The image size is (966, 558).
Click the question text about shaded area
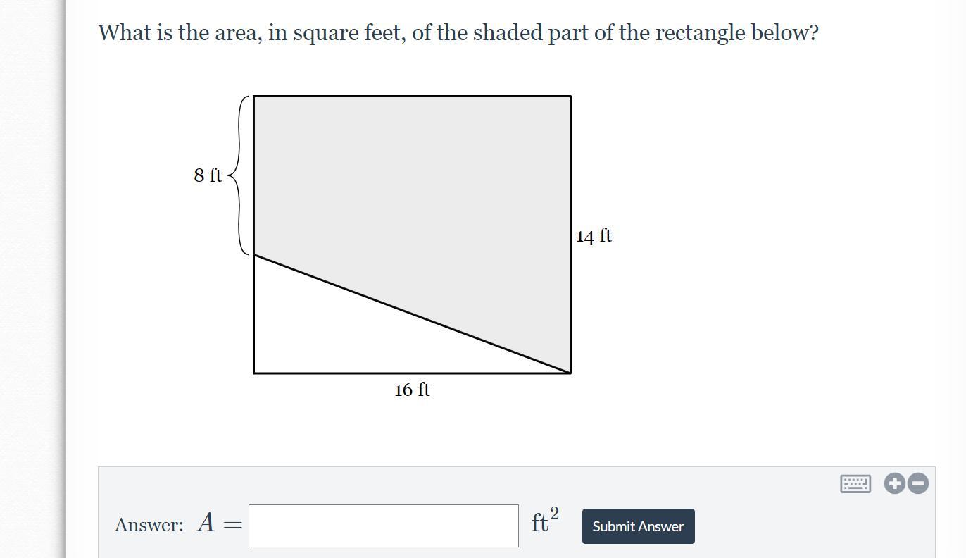coord(458,33)
